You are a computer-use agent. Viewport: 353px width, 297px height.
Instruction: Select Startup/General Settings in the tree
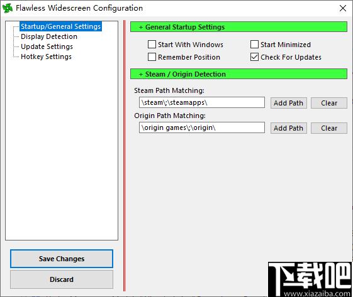60,26
